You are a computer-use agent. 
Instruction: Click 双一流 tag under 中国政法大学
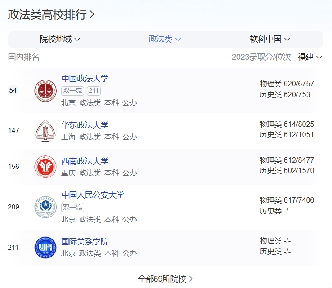pyautogui.click(x=72, y=91)
